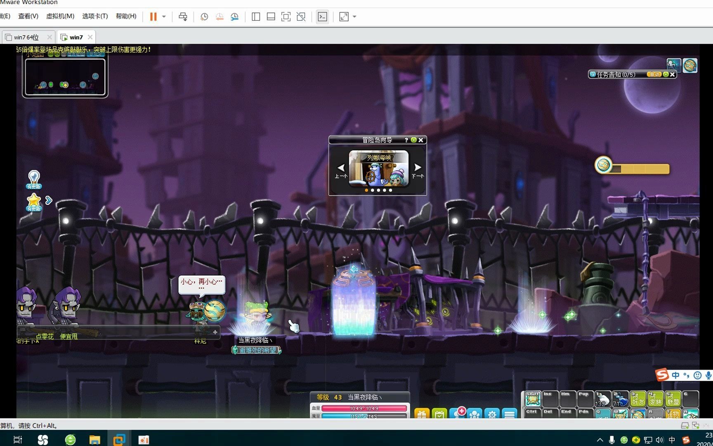Click the Shift quick slot skill

[533, 399]
